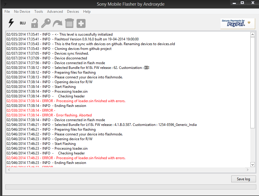The height and width of the screenshot is (196, 259).
Task: Click the 'Flashtool Version 0.9.16.0' log line
Action: click(x=72, y=39)
